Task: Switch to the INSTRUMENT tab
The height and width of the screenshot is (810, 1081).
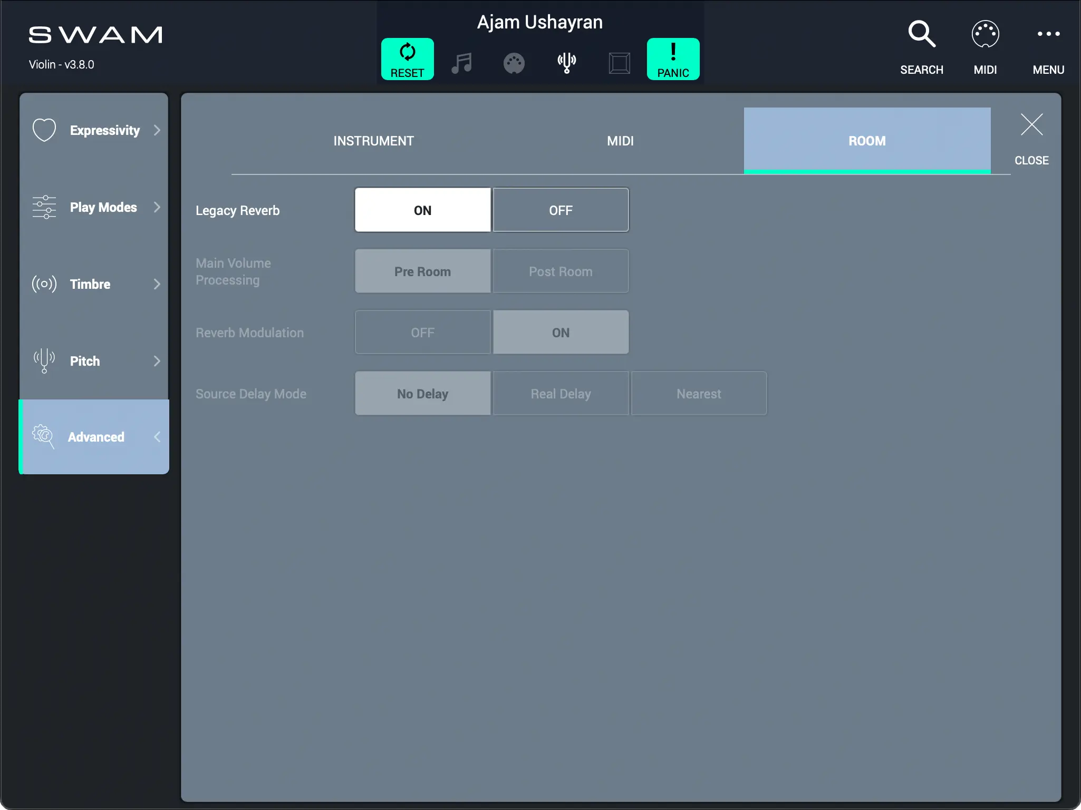Action: 373,141
